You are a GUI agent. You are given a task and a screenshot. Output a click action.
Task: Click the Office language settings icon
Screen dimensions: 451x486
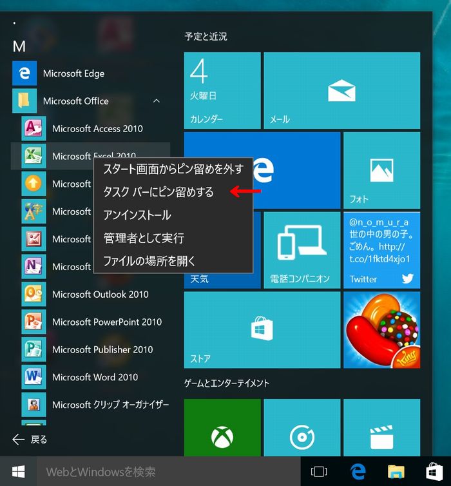click(x=34, y=211)
